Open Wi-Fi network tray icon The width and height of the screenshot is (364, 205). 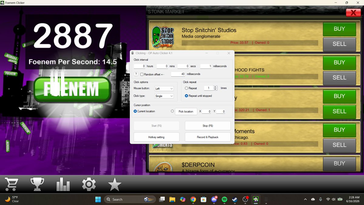(x=328, y=199)
